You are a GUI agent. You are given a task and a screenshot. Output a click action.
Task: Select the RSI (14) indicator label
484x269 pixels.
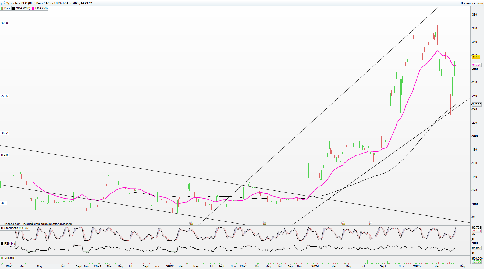pyautogui.click(x=10, y=244)
